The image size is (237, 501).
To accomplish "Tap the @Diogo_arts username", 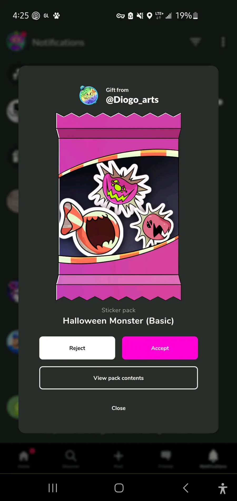I will pyautogui.click(x=132, y=100).
